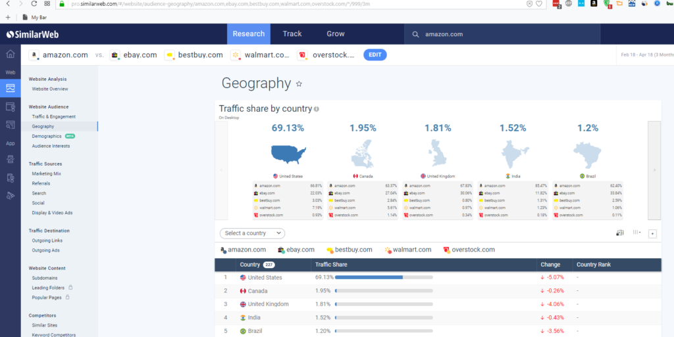Switch to the Grow tab

[336, 34]
